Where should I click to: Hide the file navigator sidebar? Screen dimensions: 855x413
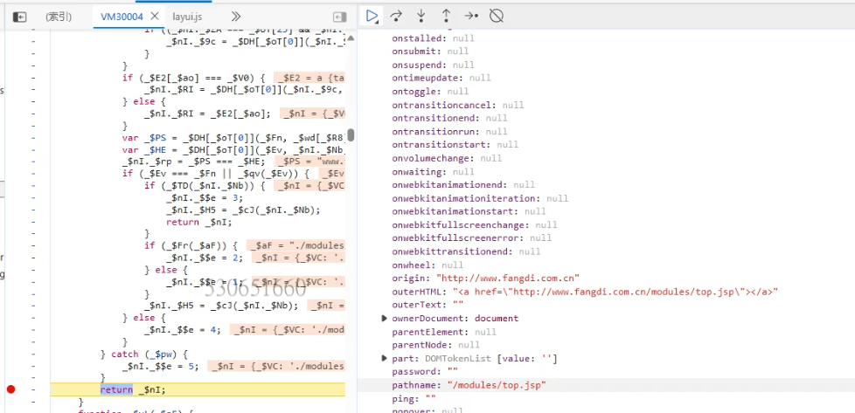[x=20, y=17]
